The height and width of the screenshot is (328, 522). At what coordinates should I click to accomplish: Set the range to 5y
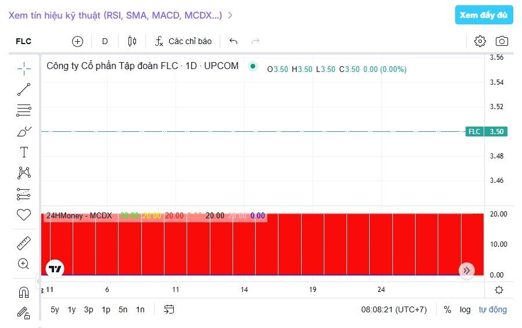[x=55, y=310]
